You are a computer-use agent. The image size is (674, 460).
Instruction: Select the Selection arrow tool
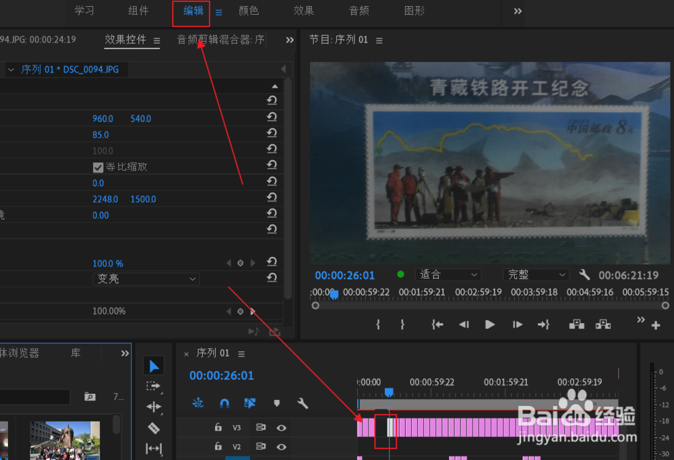coord(154,366)
